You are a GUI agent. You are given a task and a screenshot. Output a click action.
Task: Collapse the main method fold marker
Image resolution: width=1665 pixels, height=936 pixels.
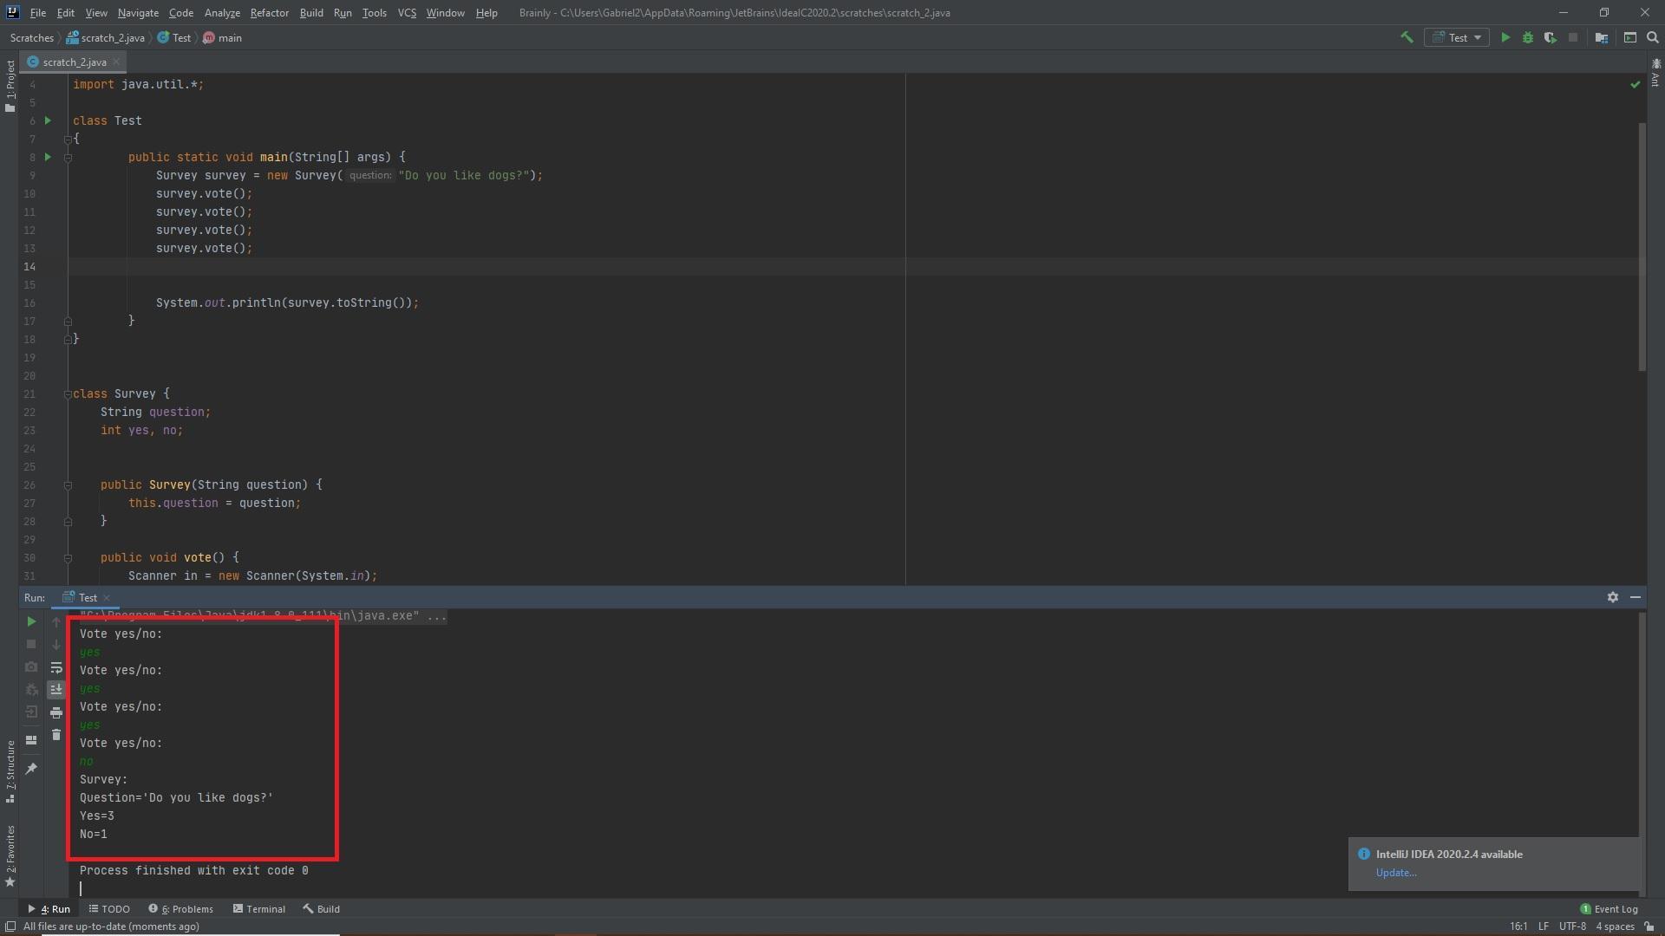pyautogui.click(x=68, y=158)
